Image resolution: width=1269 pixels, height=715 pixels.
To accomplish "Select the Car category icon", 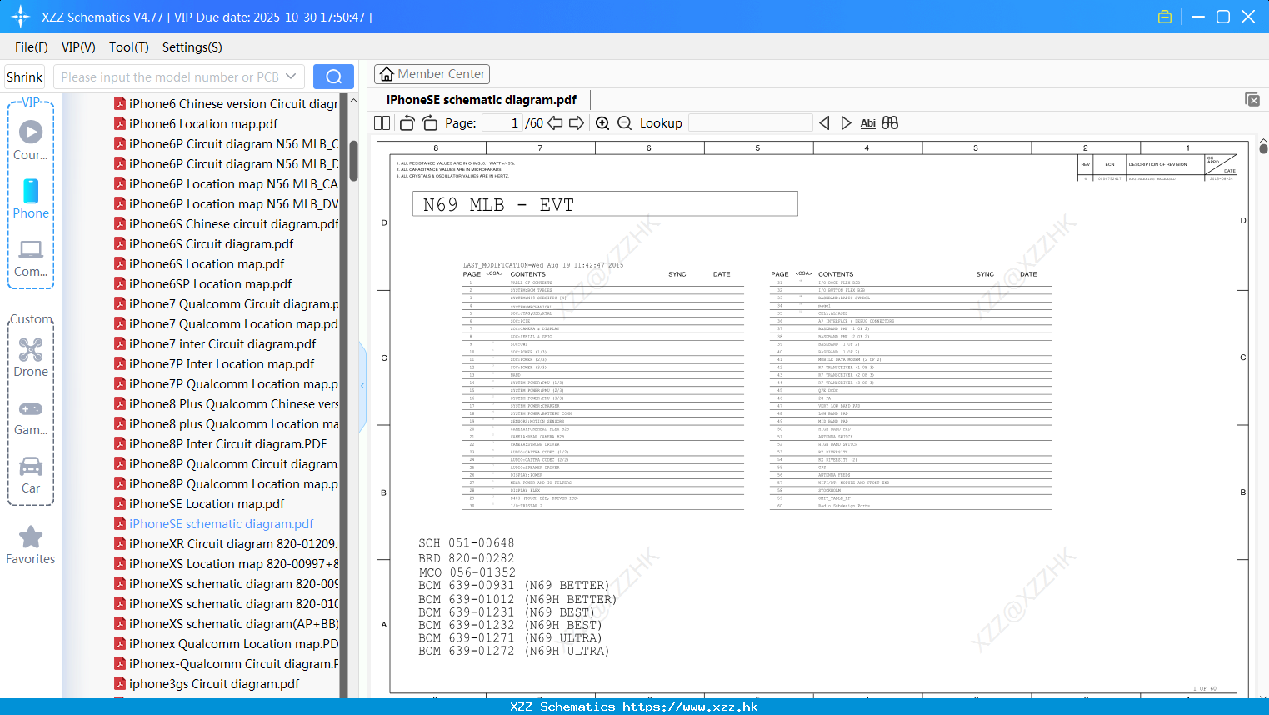I will tap(31, 474).
